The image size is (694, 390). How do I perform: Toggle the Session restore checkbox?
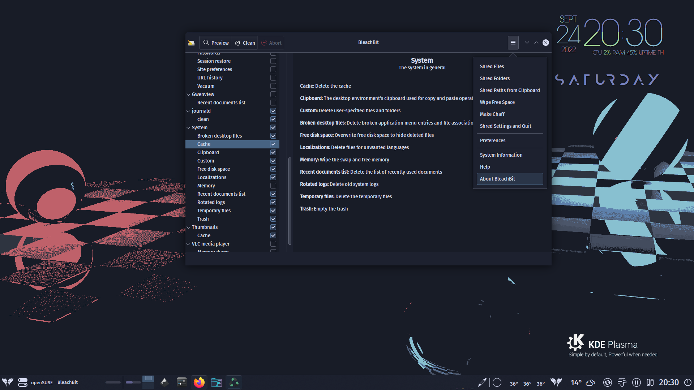[273, 61]
